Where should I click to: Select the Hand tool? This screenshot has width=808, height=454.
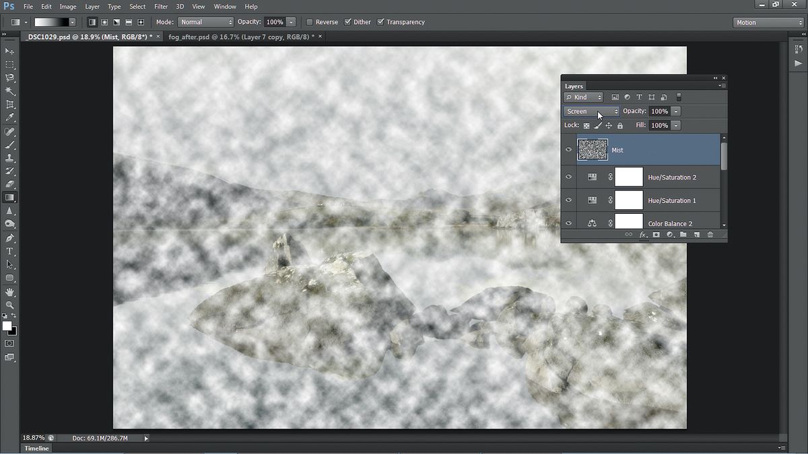coord(9,292)
